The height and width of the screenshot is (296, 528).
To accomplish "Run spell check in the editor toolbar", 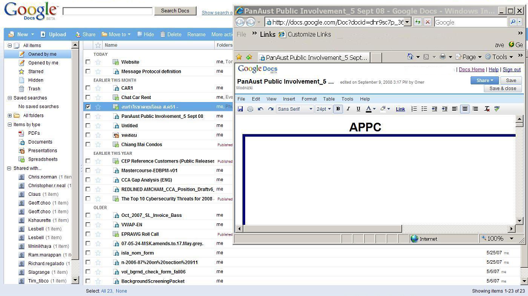I will 497,109.
